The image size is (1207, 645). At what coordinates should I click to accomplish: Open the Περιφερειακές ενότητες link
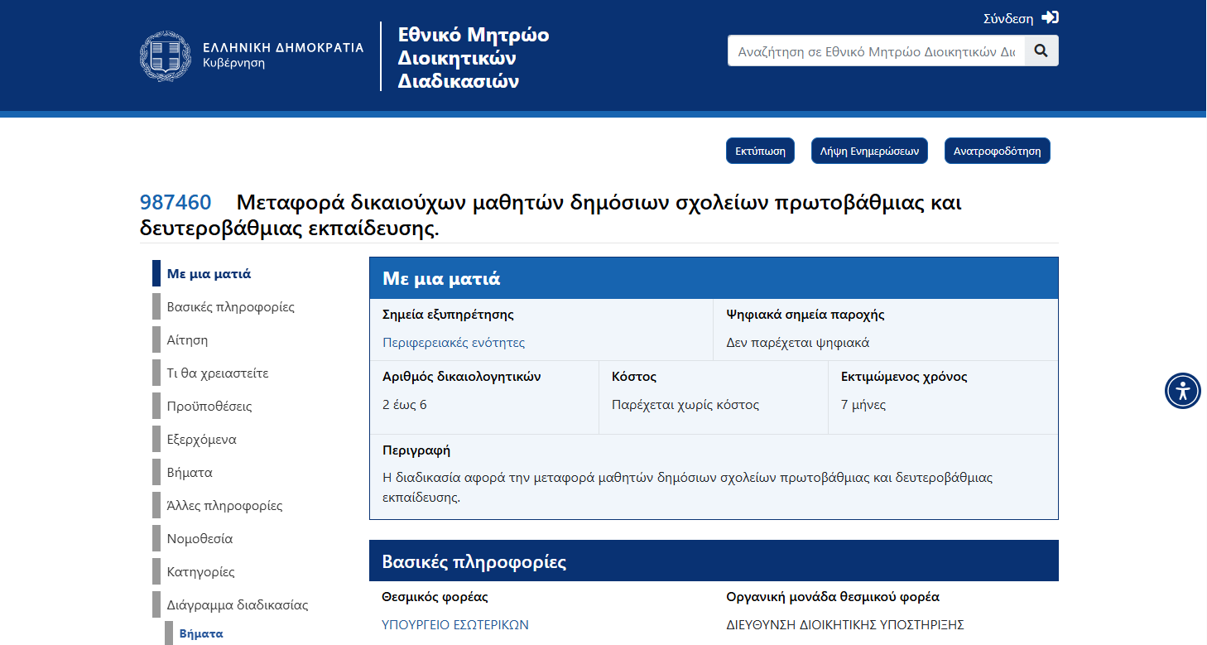453,343
